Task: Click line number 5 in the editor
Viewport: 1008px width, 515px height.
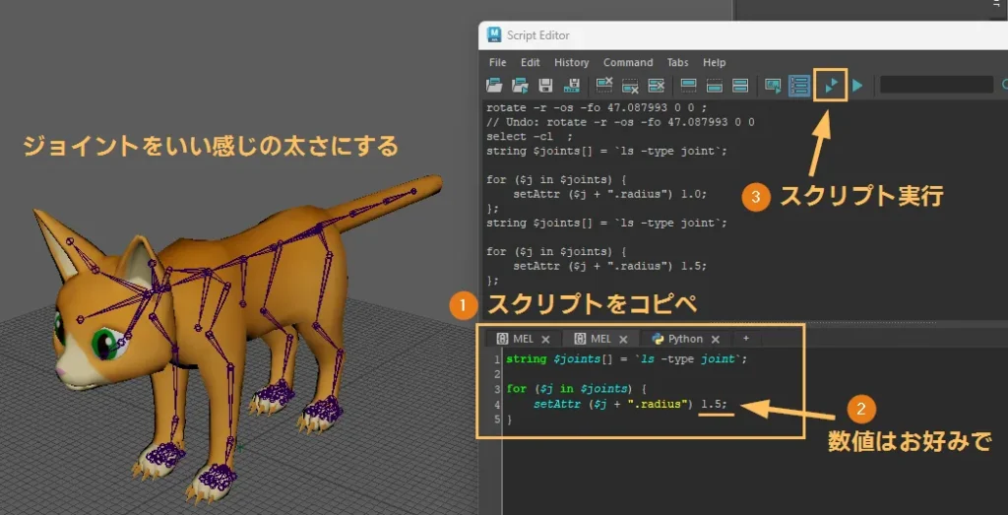Action: 497,419
